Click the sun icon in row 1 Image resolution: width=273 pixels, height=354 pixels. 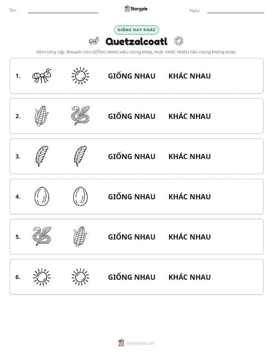pyautogui.click(x=80, y=76)
